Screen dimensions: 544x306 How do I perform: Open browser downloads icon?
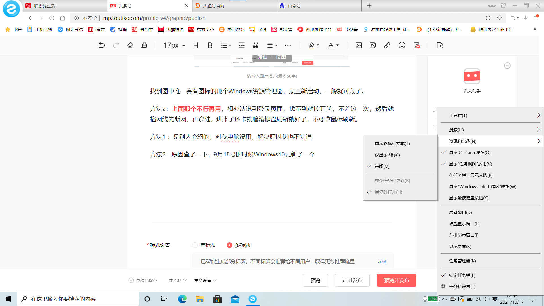526,18
